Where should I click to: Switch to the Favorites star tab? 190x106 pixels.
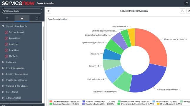coord(22,18)
